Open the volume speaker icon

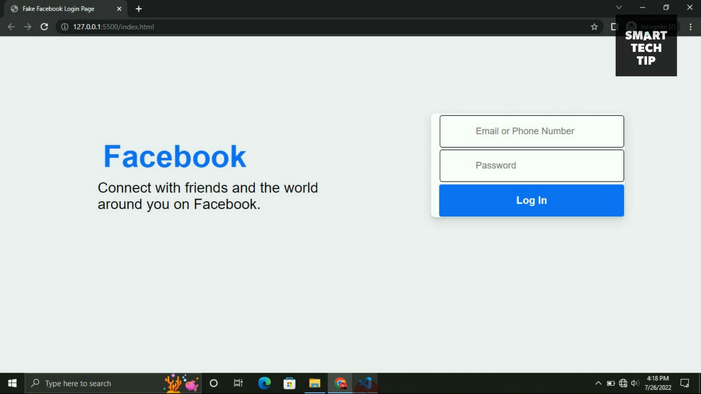635,383
